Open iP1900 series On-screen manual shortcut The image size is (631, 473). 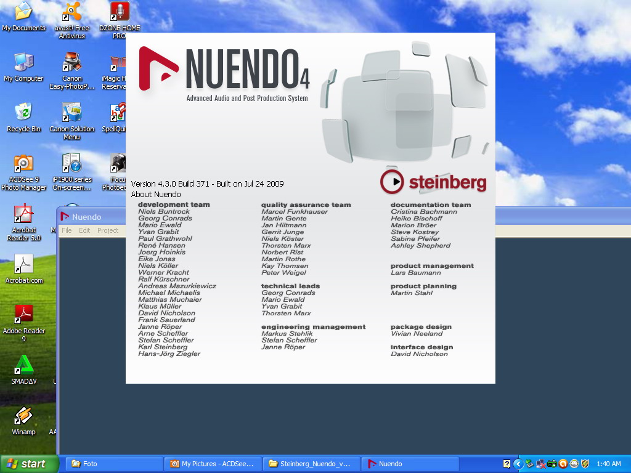[x=71, y=172]
